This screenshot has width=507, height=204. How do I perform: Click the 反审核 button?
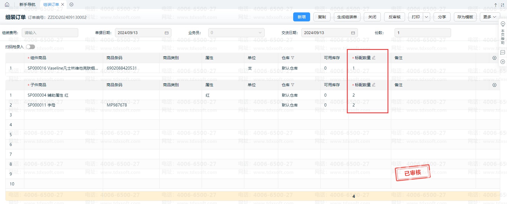tap(394, 17)
